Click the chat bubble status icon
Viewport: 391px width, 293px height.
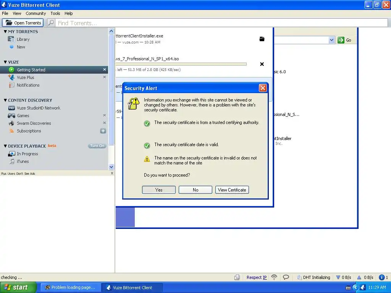[286, 277]
